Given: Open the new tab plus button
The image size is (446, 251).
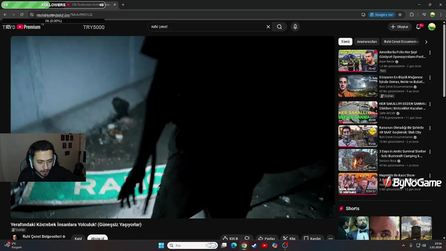Looking at the screenshot, I should coord(123,5).
